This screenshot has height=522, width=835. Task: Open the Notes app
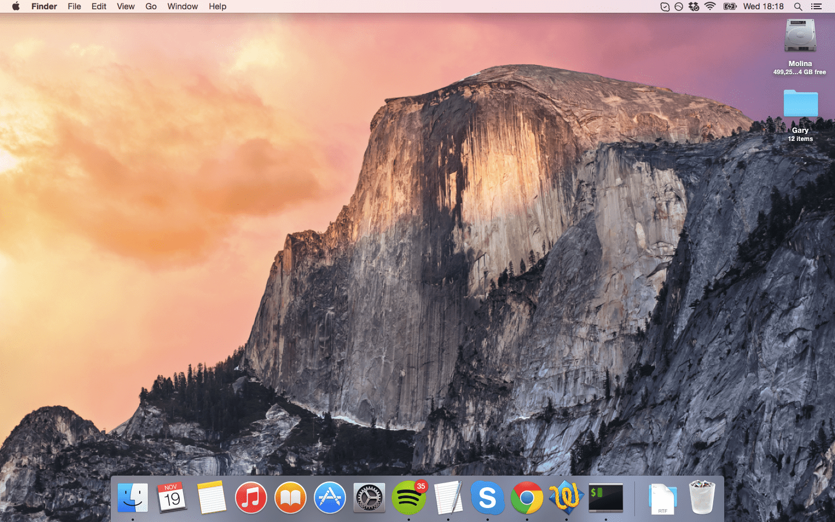coord(212,498)
